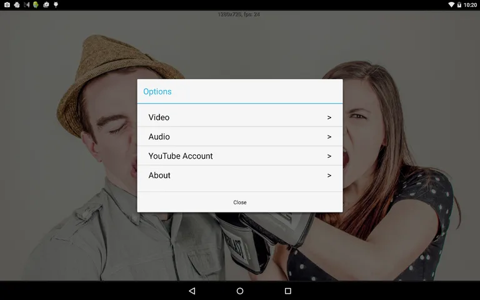Open the Video options entry

[240, 117]
